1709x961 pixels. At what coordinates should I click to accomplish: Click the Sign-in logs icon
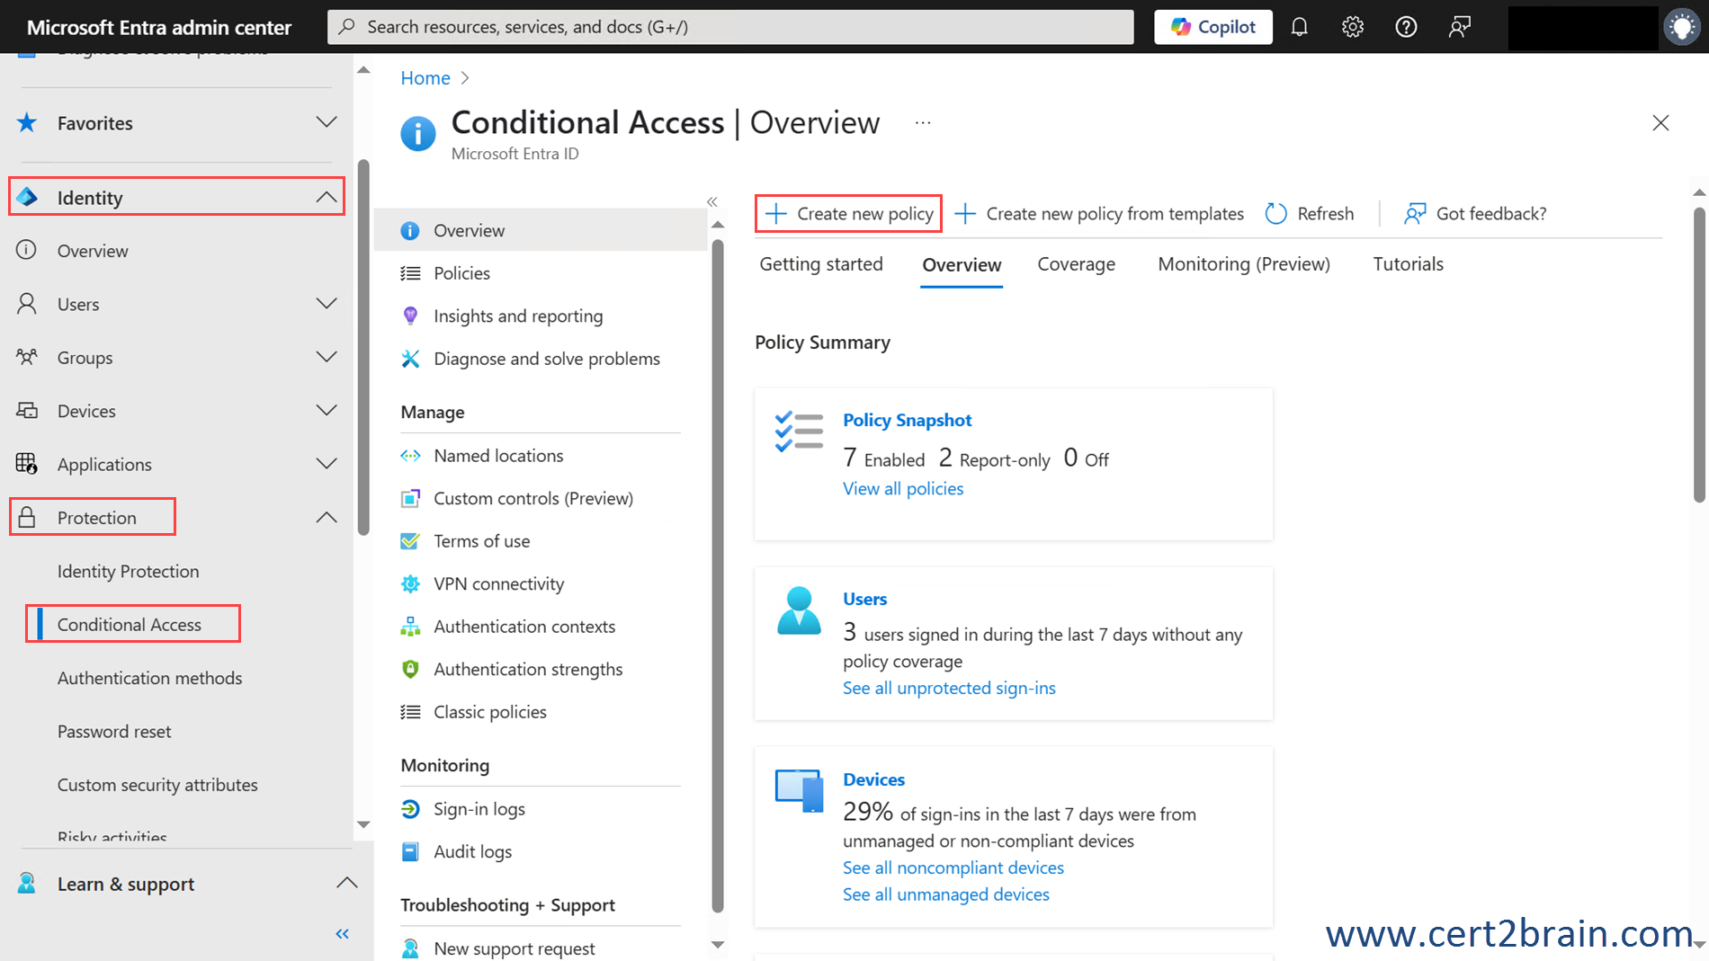click(410, 809)
